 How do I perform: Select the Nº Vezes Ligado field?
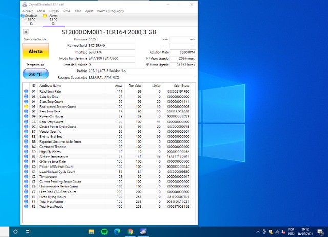click(x=182, y=58)
